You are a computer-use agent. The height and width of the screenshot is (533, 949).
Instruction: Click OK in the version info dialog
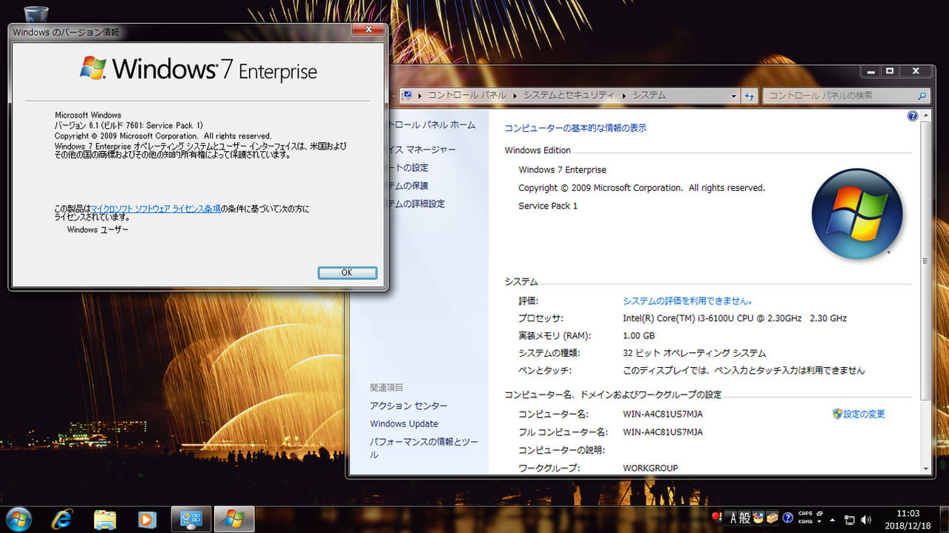[x=347, y=272]
